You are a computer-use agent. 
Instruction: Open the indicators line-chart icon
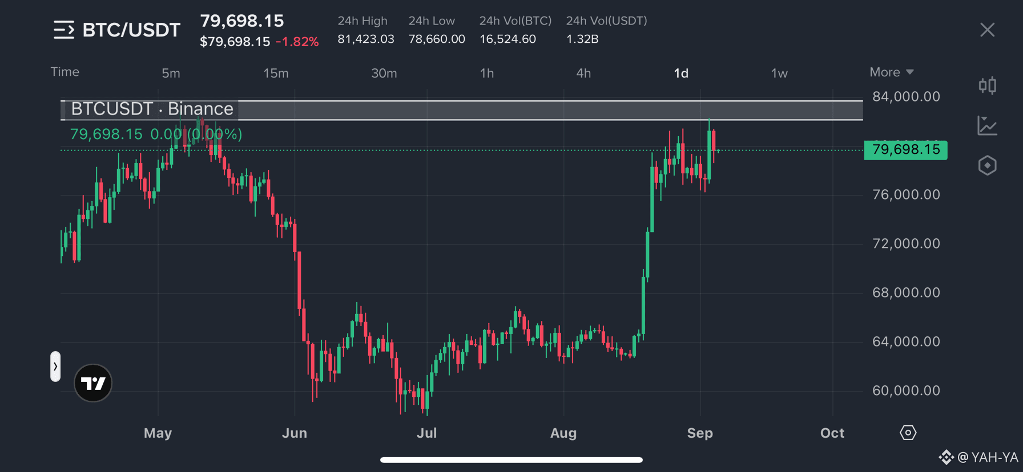tap(987, 125)
